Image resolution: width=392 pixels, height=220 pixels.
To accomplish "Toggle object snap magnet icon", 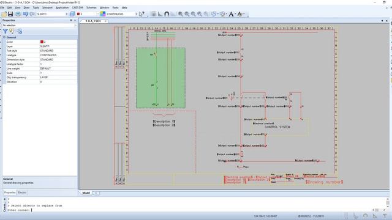I will pyautogui.click(x=167, y=14).
